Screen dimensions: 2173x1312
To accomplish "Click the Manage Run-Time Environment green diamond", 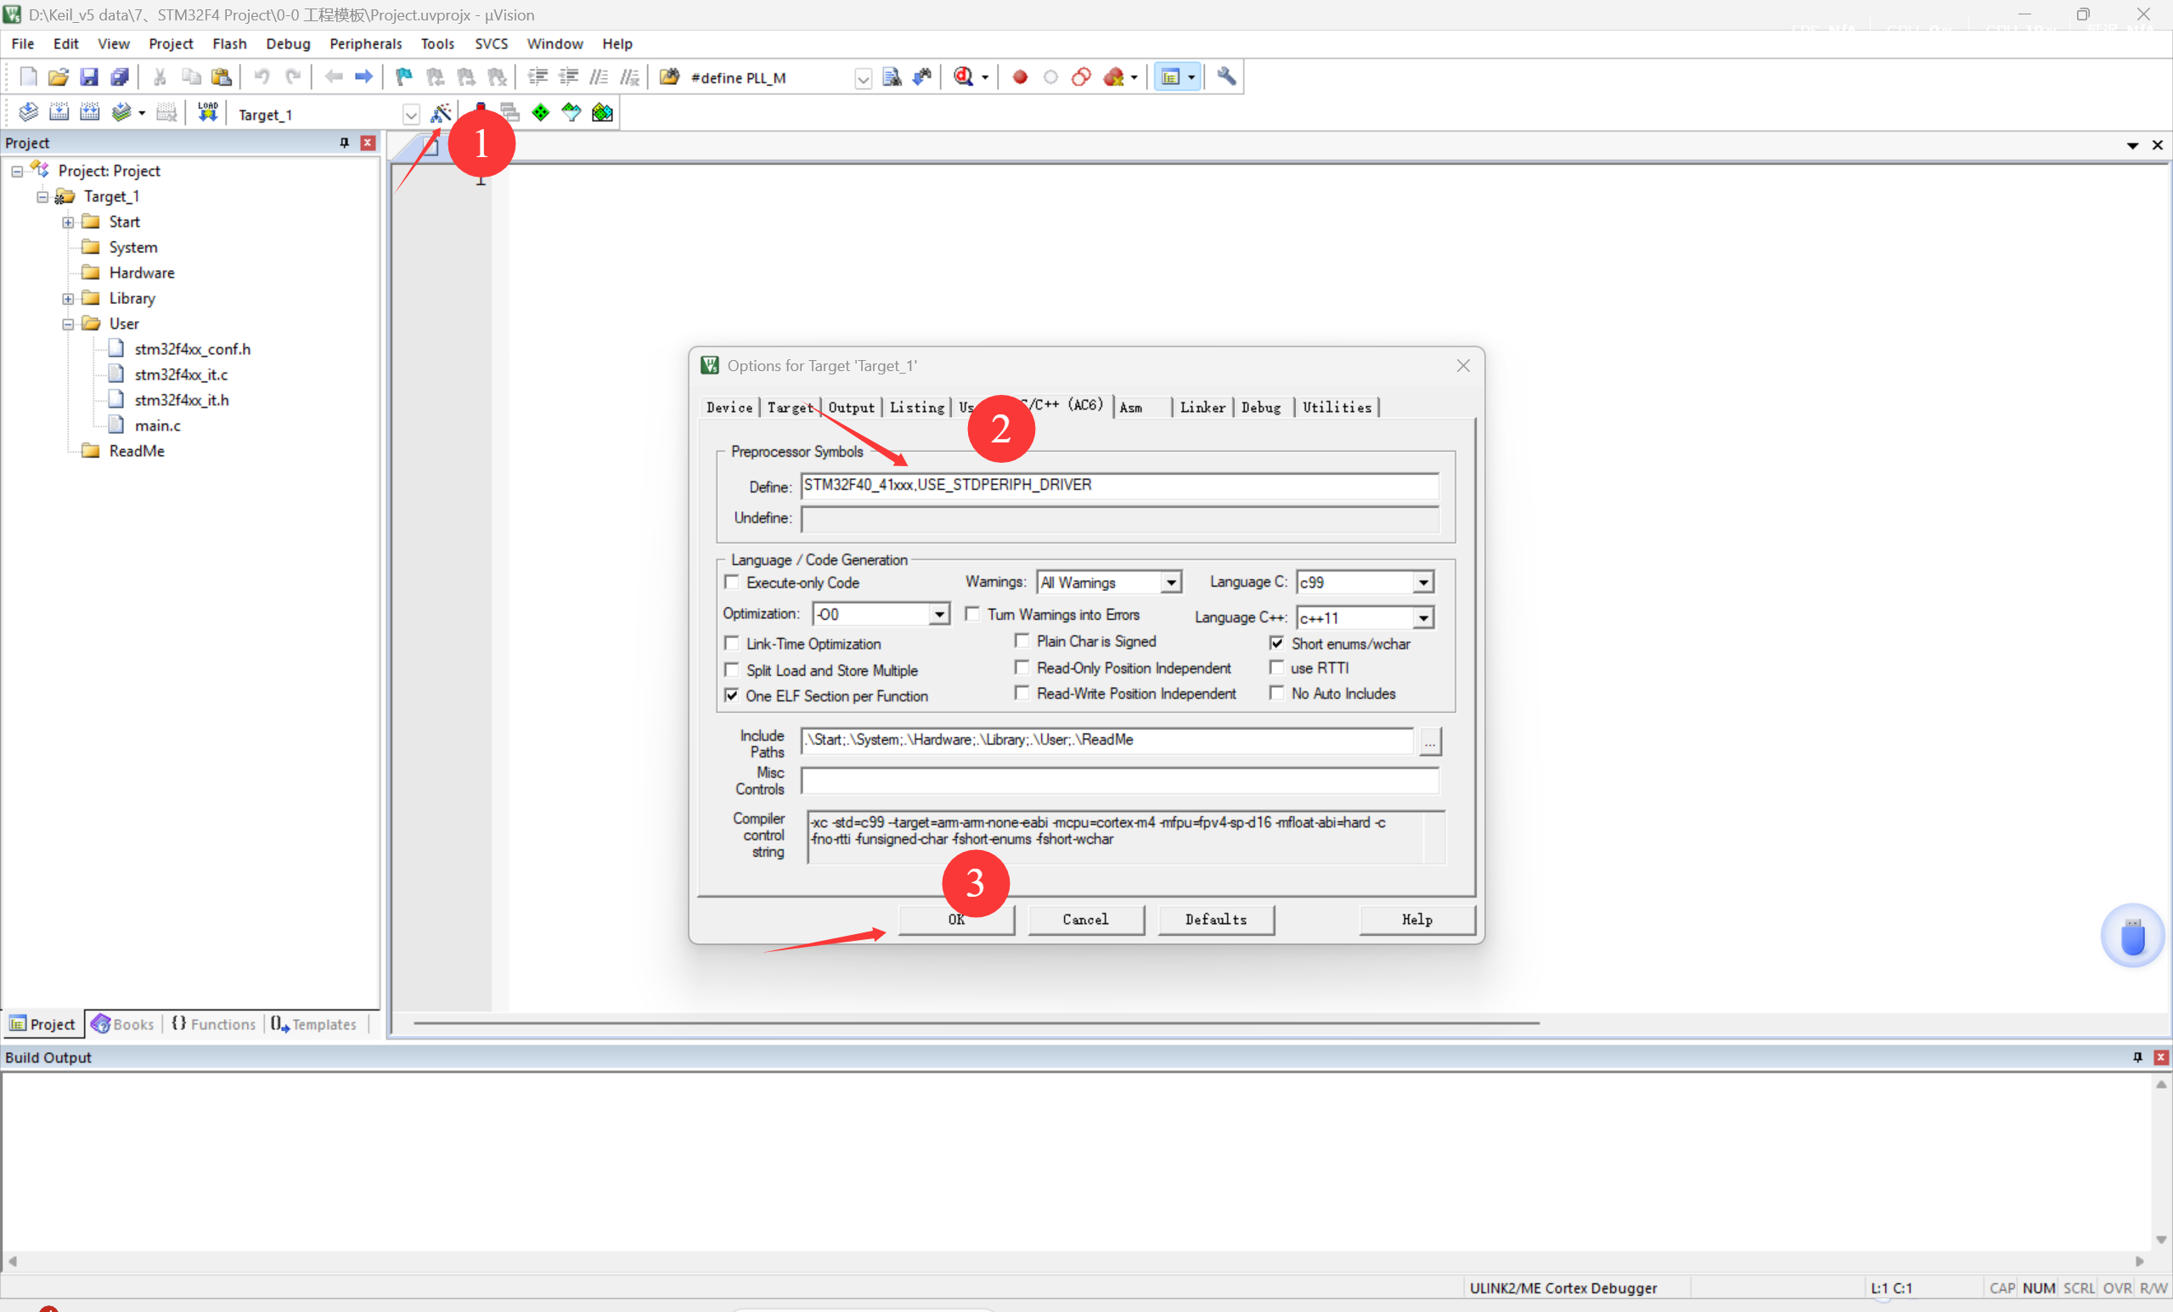I will coord(541,113).
